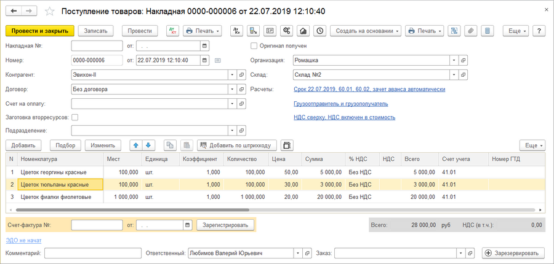Bookmark document with the favorites star
554x264 pixels.
pyautogui.click(x=50, y=12)
